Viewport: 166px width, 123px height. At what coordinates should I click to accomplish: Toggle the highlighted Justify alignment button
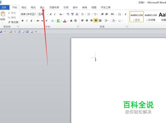96,20
